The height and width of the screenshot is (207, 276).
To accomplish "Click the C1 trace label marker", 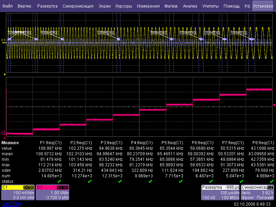I will tap(3, 41).
